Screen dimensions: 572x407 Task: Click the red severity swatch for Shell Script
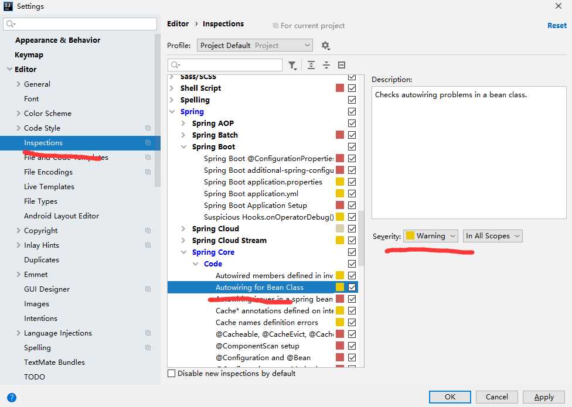click(x=340, y=88)
